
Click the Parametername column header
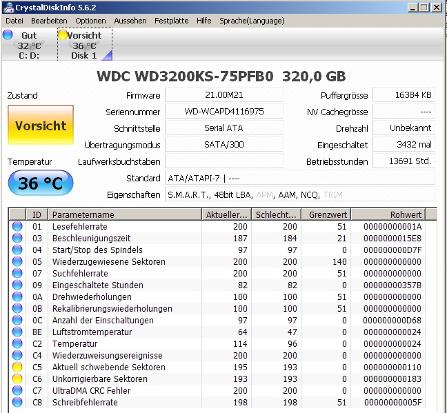(125, 214)
